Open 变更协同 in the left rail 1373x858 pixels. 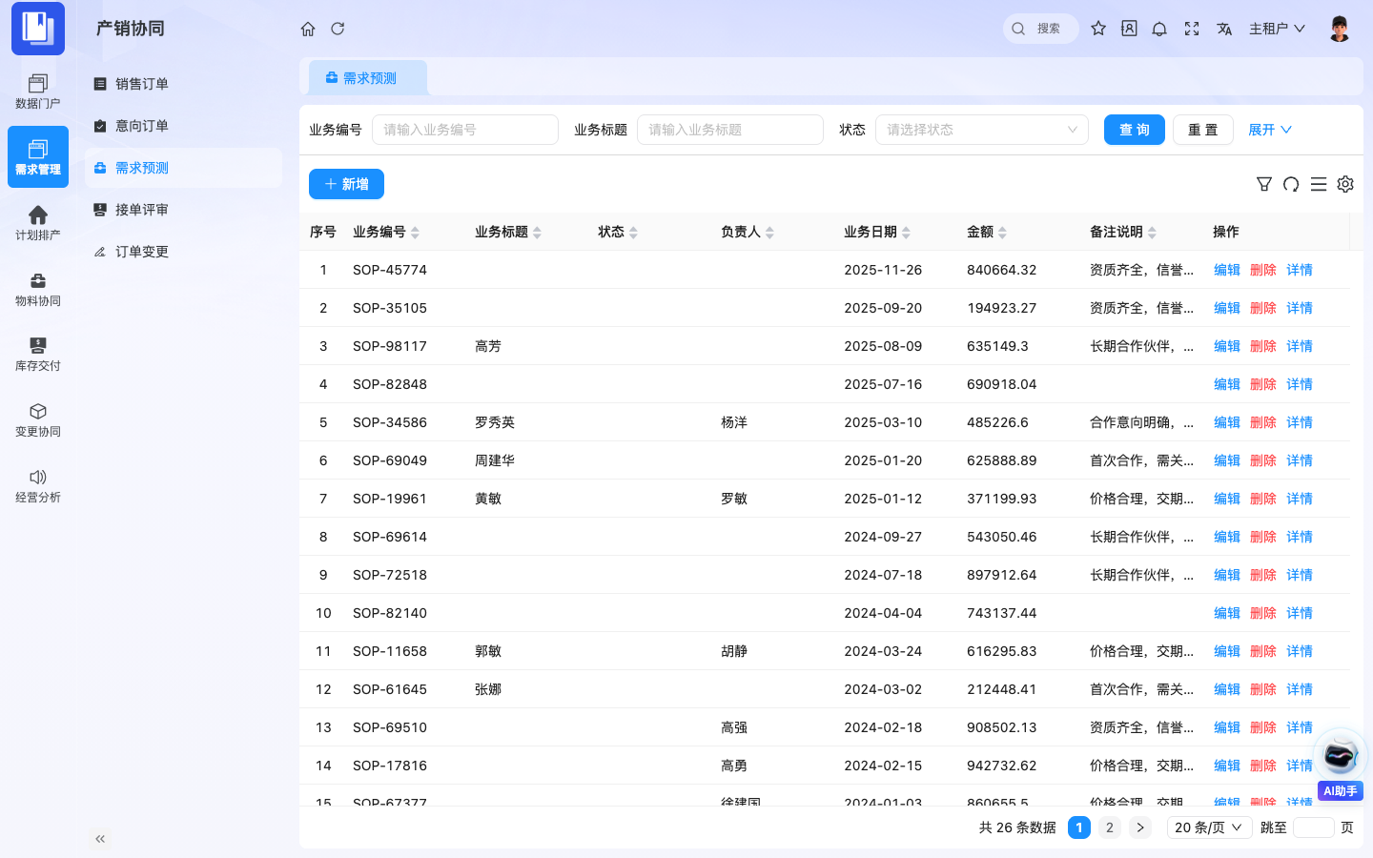pyautogui.click(x=38, y=419)
